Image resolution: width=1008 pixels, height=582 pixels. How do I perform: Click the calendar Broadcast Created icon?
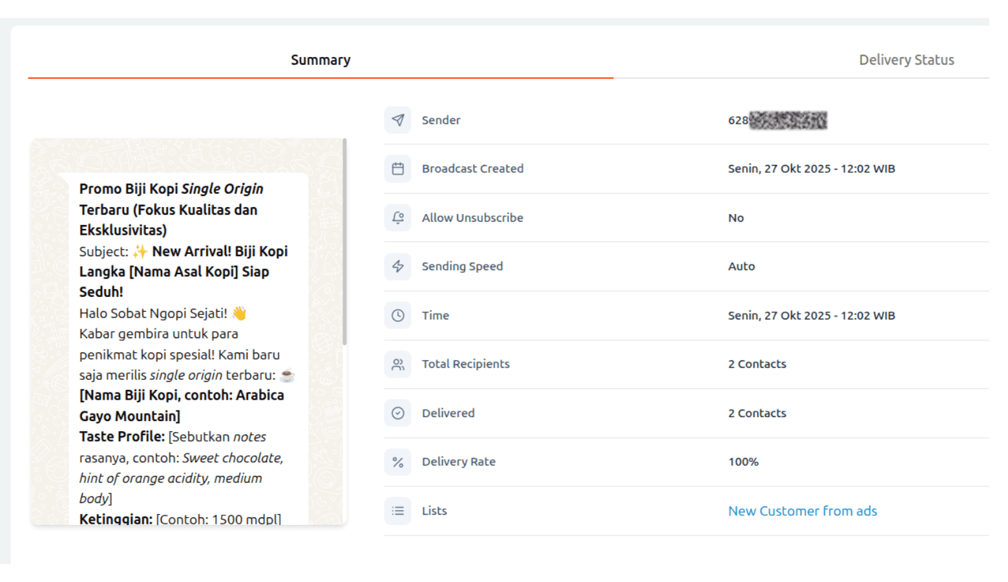click(398, 169)
